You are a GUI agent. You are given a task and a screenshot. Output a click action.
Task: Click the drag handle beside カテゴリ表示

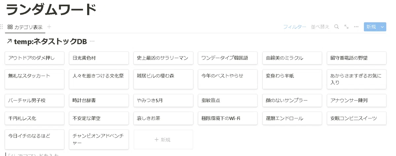coord(2,27)
